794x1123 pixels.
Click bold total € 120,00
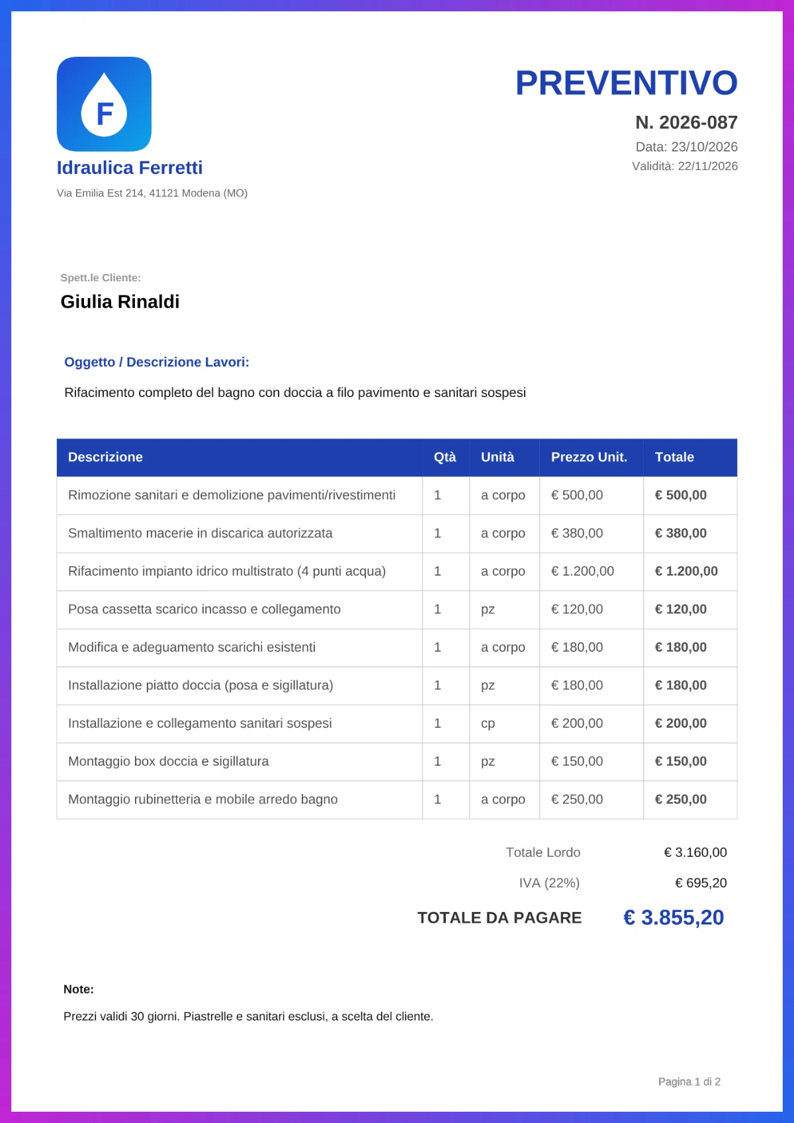point(681,609)
